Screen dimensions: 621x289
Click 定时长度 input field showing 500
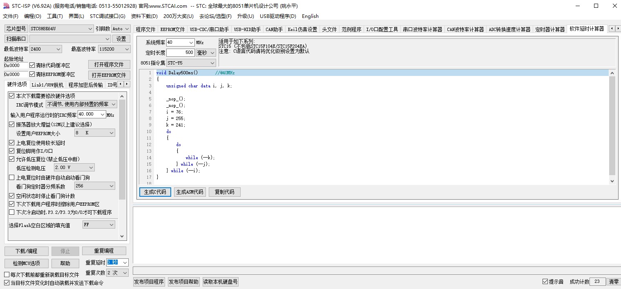181,53
